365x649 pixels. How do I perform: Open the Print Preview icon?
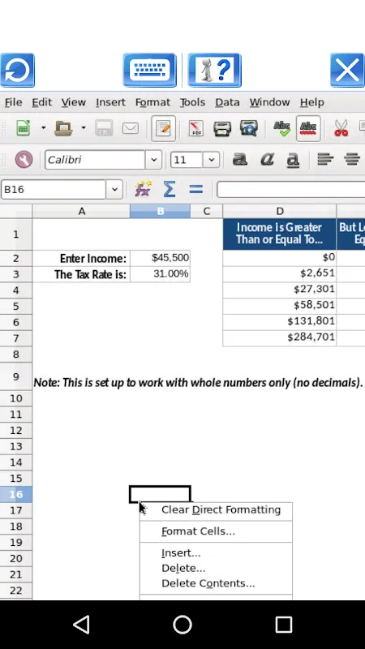[x=249, y=128]
